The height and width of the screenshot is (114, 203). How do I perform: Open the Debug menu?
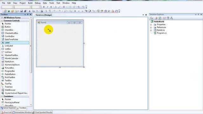click(x=37, y=3)
